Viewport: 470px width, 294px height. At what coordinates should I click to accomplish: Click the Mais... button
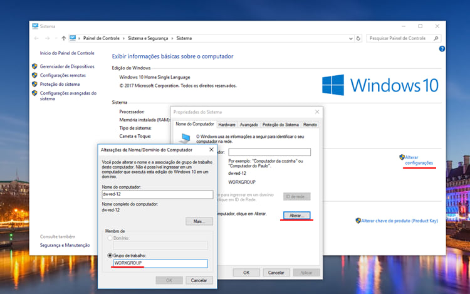[199, 221]
